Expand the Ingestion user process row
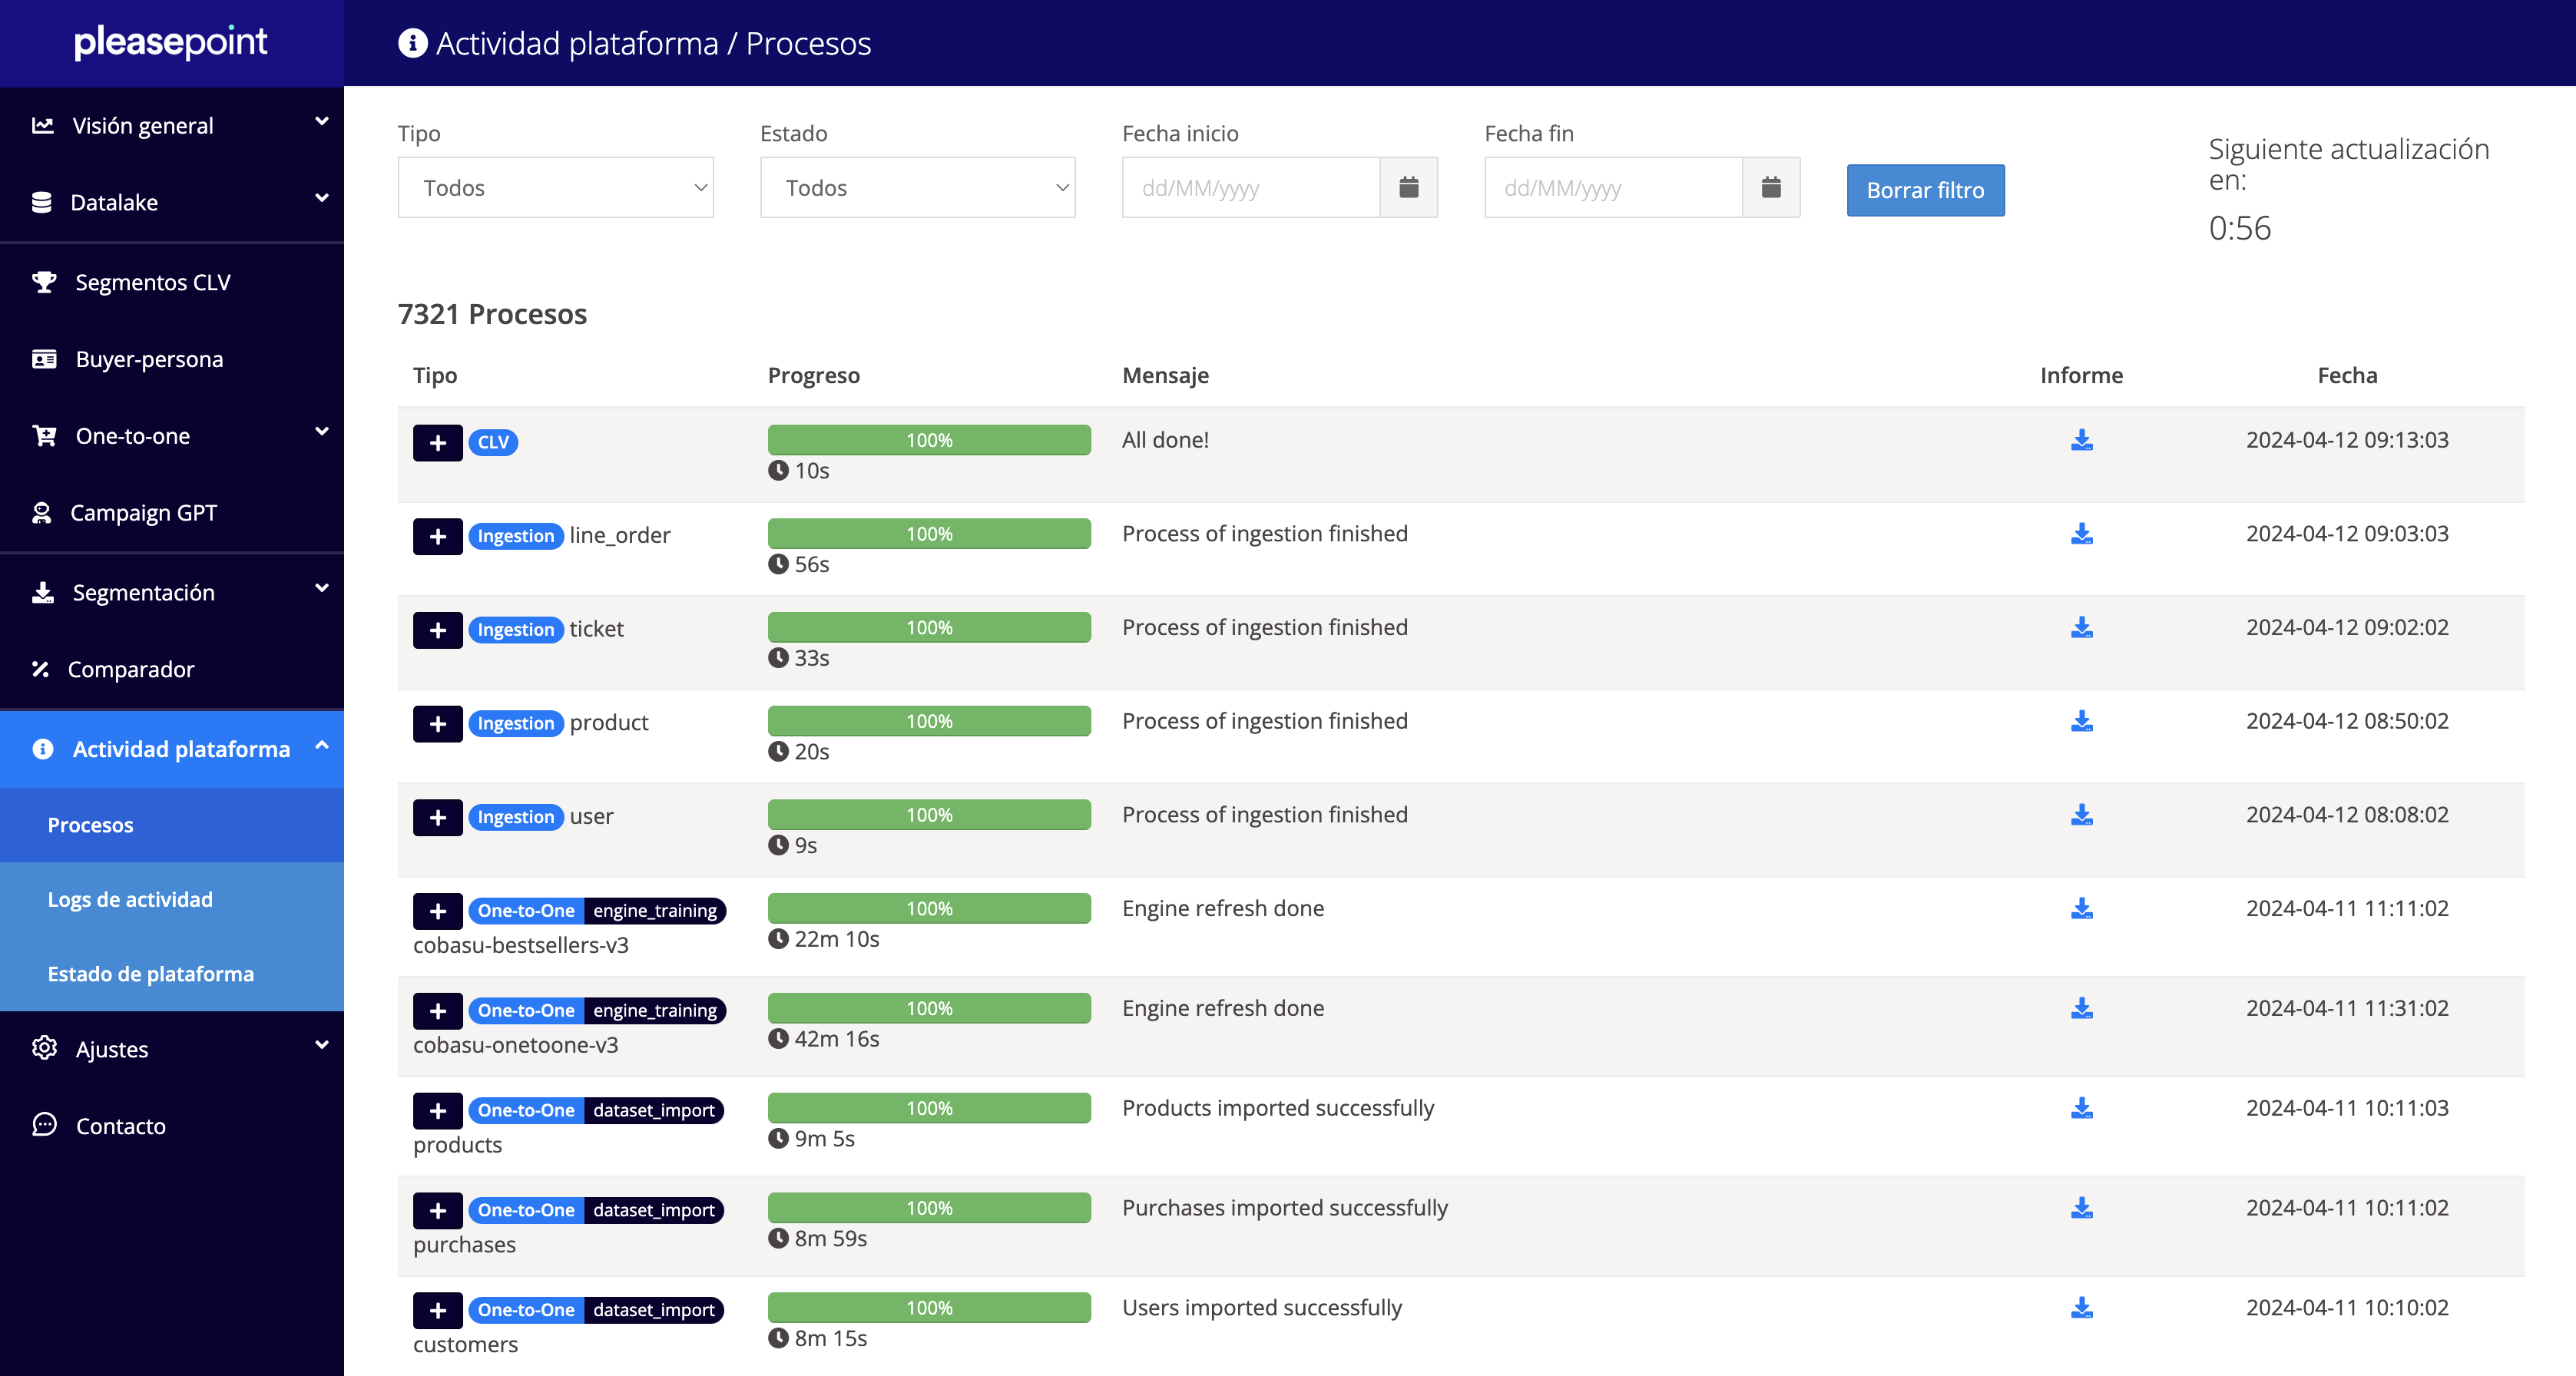Image resolution: width=2576 pixels, height=1376 pixels. coord(437,817)
